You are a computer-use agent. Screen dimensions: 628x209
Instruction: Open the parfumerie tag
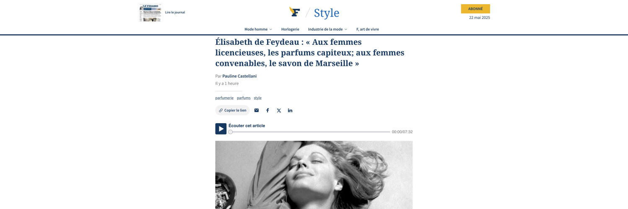click(224, 98)
